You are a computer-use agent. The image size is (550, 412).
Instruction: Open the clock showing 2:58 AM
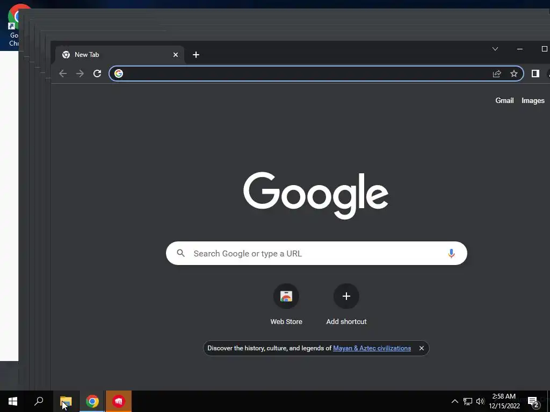tap(504, 401)
